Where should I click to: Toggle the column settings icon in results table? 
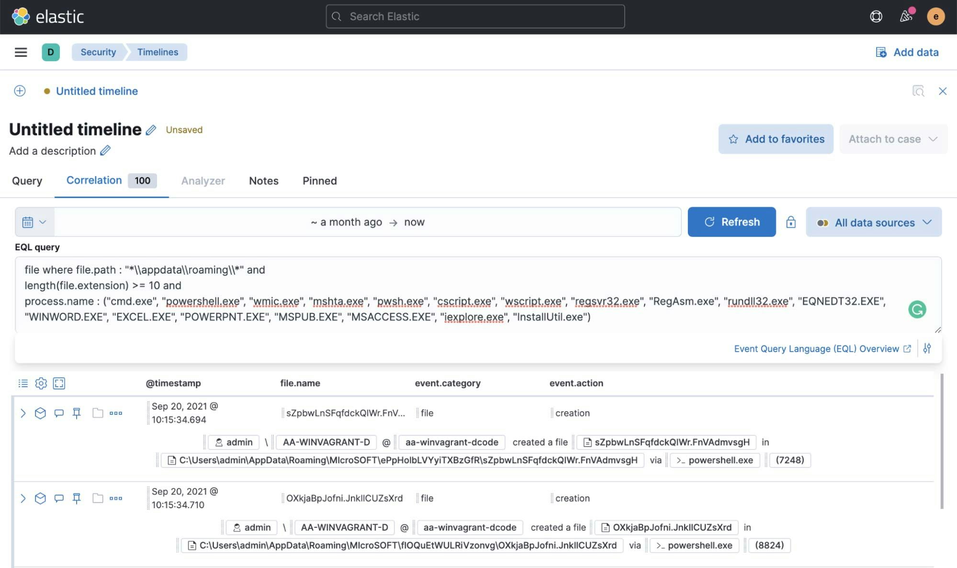[41, 383]
